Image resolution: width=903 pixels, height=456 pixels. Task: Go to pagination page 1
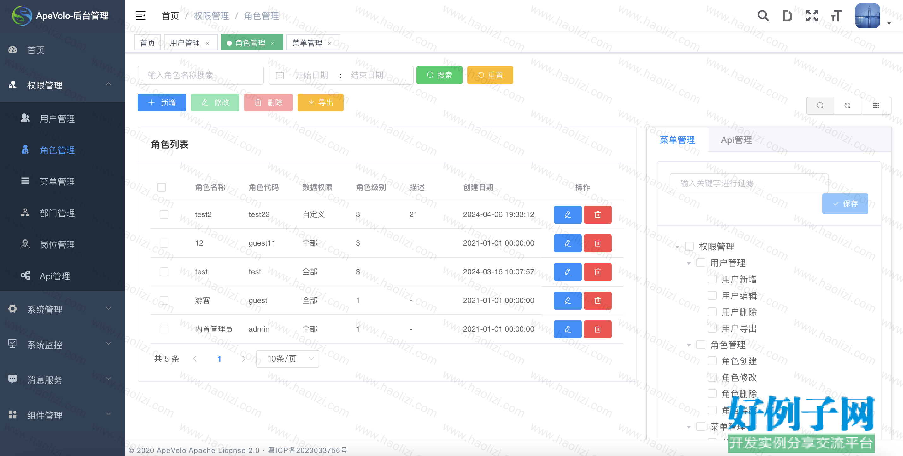(219, 358)
